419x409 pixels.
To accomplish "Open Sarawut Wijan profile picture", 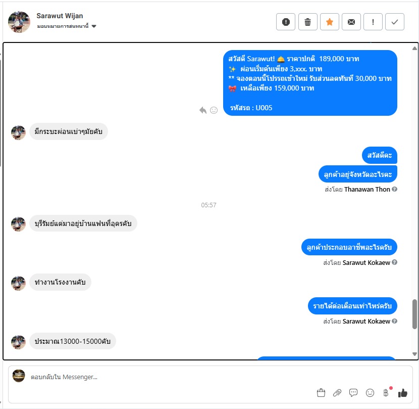I will click(x=19, y=22).
